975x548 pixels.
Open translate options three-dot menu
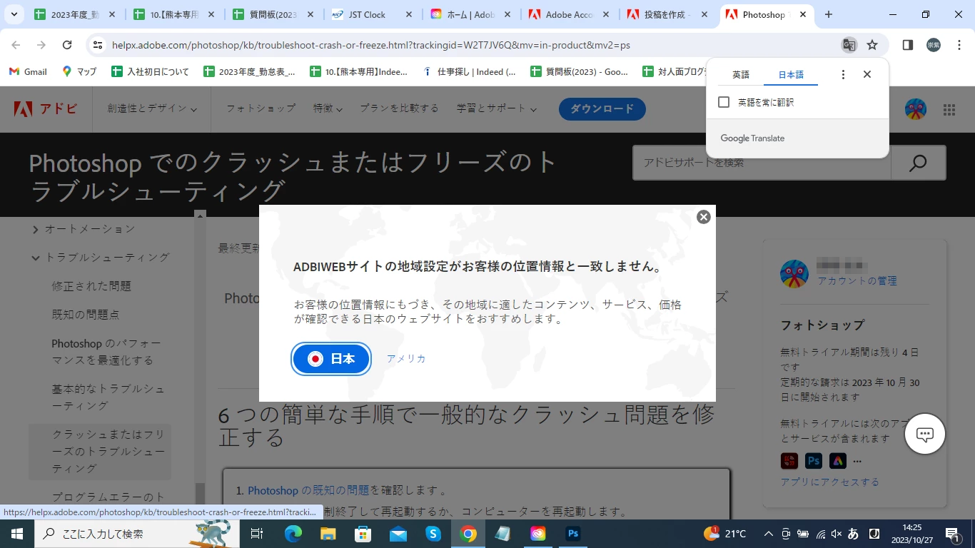click(843, 74)
